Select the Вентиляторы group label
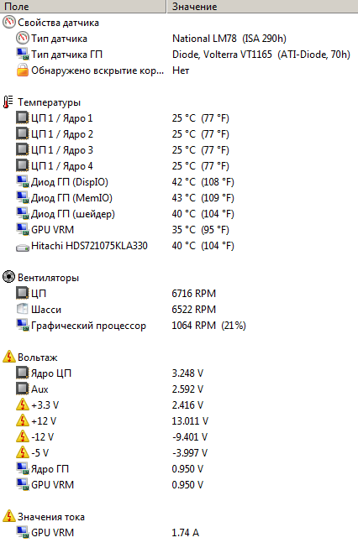The image size is (358, 548). pyautogui.click(x=48, y=278)
